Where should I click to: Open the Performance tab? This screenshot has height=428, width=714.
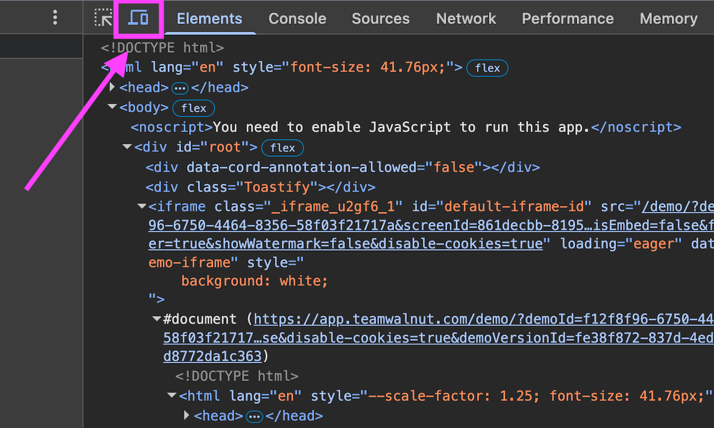click(567, 18)
